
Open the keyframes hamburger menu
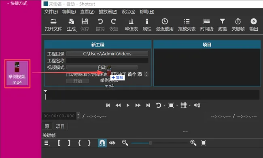coord(47,143)
